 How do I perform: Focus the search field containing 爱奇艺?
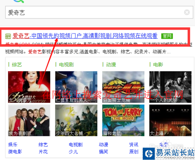99,12
